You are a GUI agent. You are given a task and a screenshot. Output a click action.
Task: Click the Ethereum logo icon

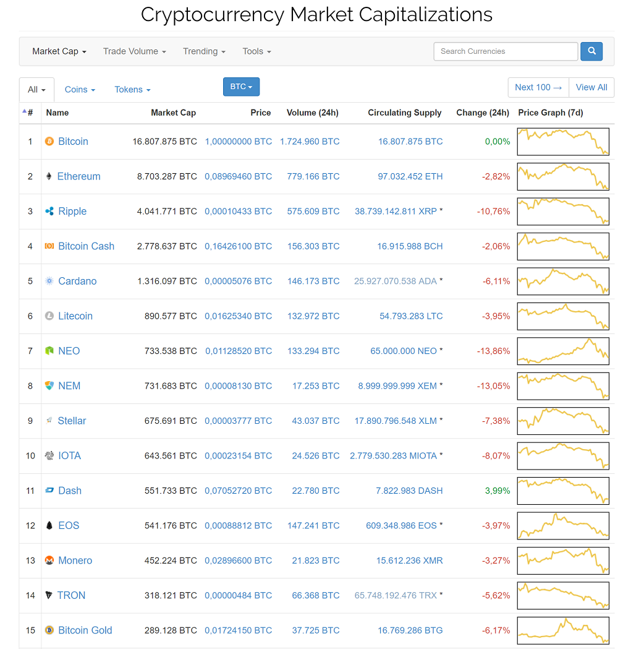click(49, 176)
